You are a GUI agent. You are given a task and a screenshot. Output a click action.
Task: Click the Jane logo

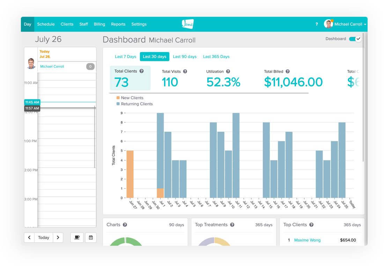(188, 24)
